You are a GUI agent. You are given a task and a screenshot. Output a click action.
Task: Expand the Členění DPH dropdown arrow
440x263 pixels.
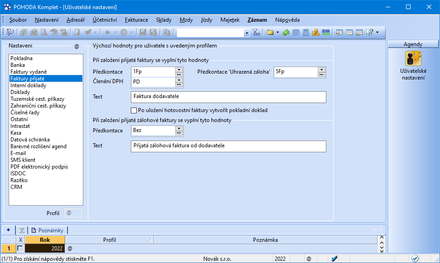pos(179,80)
